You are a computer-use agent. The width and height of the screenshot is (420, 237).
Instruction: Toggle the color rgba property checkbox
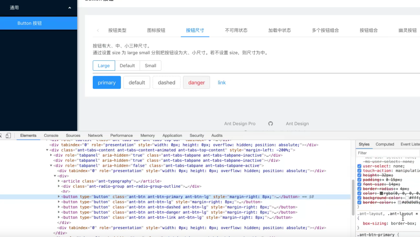tap(359, 193)
